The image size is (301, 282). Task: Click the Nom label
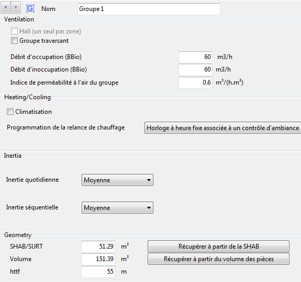(x=48, y=9)
